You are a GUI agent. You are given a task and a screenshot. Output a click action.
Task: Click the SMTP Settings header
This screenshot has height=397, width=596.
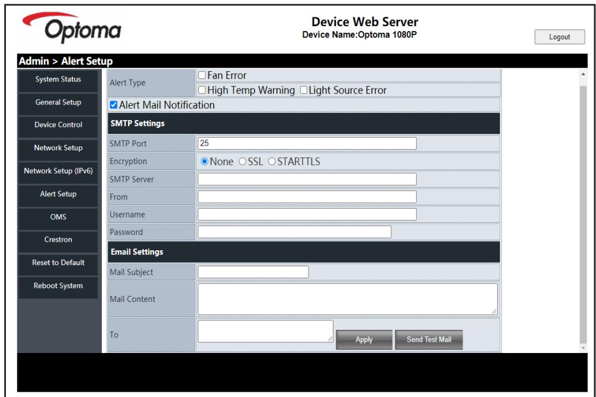pos(304,124)
